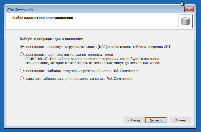Select the MBR/GPT header restore radio button
Image resolution: width=201 pixels, height=132 pixels.
pos(22,47)
